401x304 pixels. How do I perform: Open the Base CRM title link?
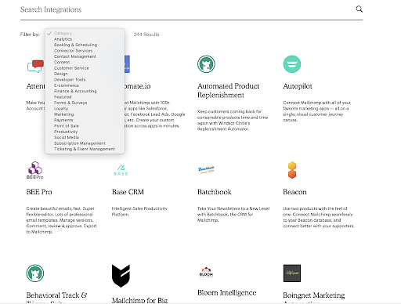coord(128,192)
